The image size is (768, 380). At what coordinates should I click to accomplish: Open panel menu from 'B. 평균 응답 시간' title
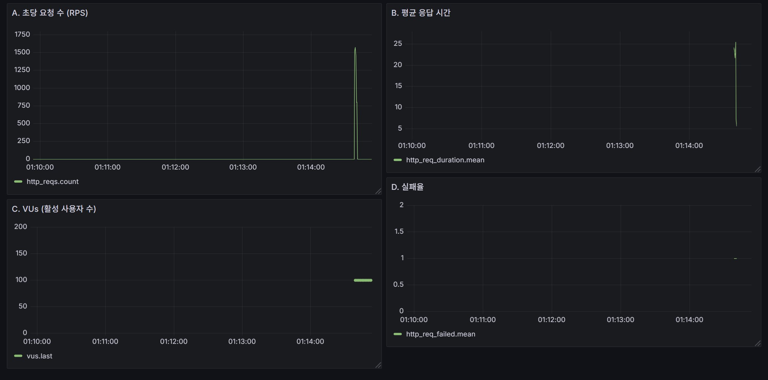tap(421, 13)
